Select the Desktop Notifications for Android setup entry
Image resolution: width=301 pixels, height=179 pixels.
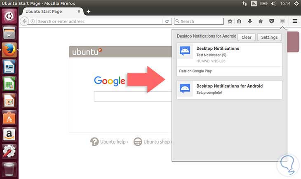[x=229, y=90]
